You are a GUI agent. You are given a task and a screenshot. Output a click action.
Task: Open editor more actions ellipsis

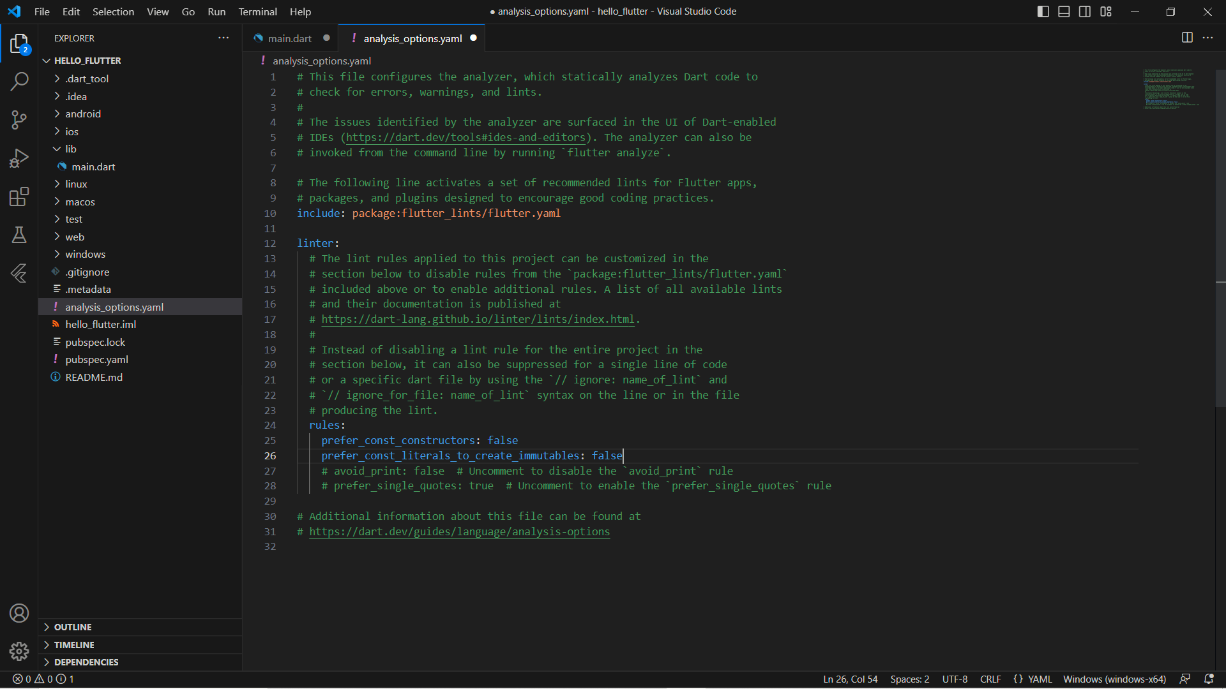click(x=1208, y=38)
